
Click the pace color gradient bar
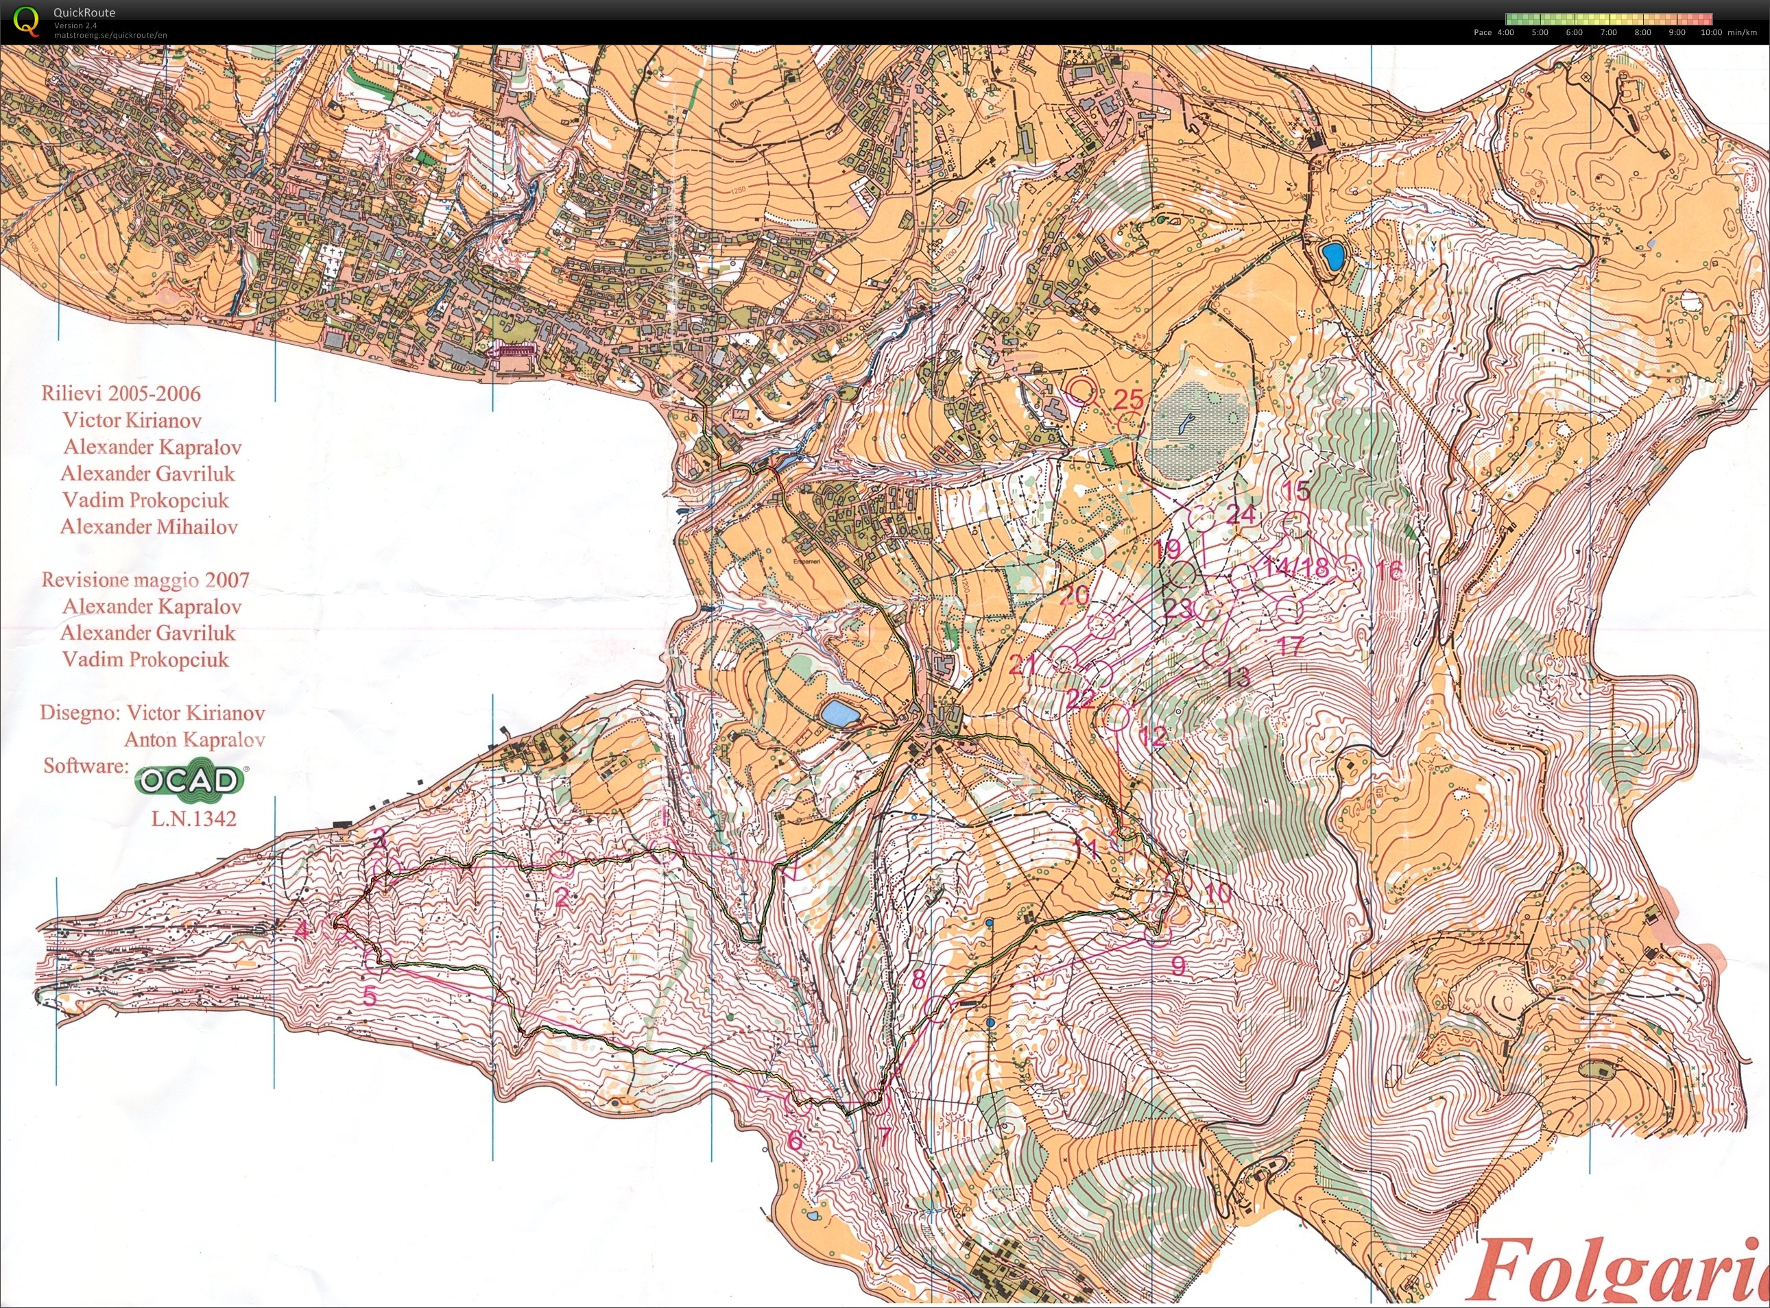1608,19
